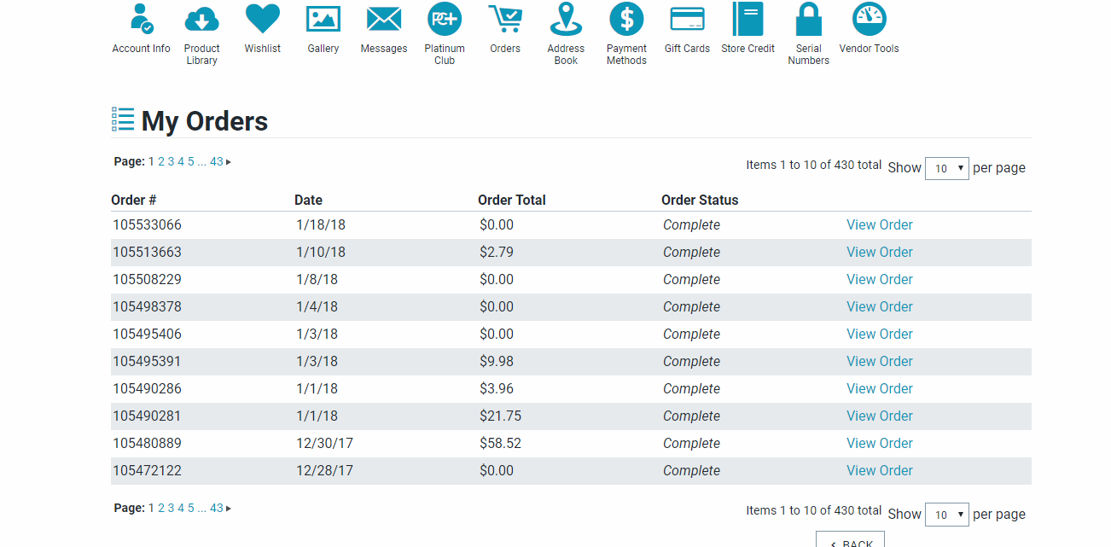
Task: View order 105480889 details
Action: click(x=879, y=444)
